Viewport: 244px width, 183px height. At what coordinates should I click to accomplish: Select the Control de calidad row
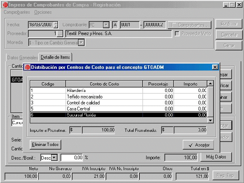click(104, 103)
